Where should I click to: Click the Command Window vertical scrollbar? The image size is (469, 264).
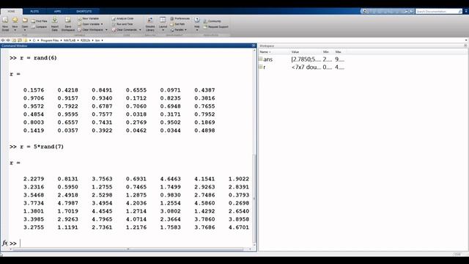(254, 199)
